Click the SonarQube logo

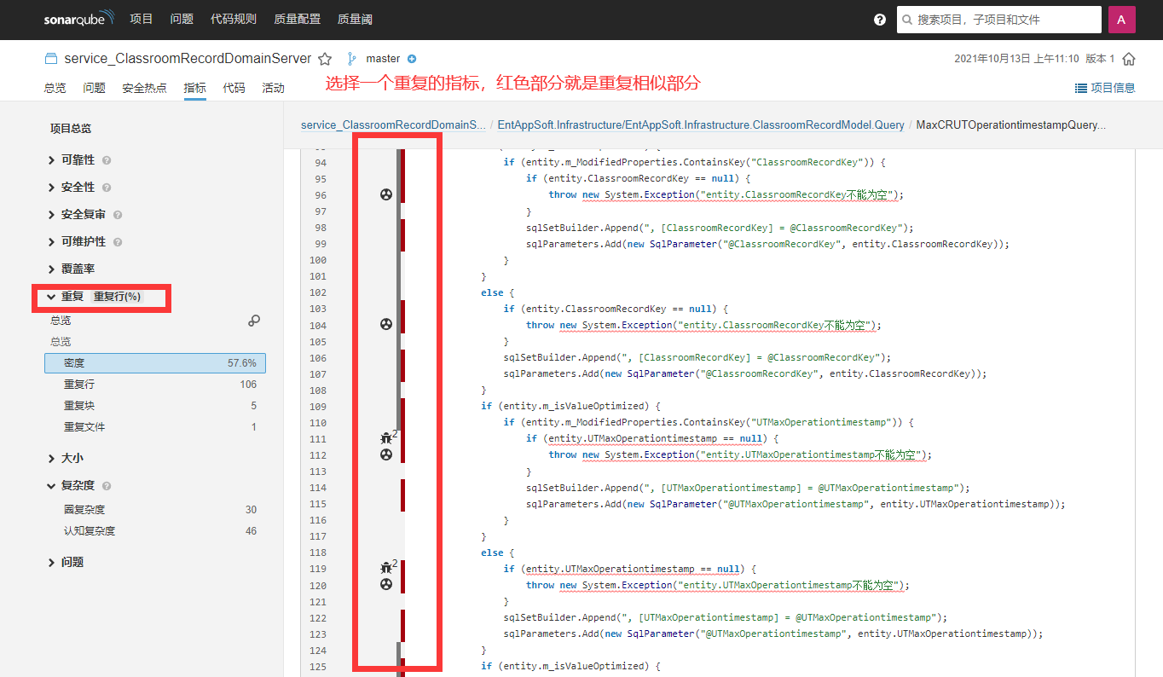[x=79, y=20]
